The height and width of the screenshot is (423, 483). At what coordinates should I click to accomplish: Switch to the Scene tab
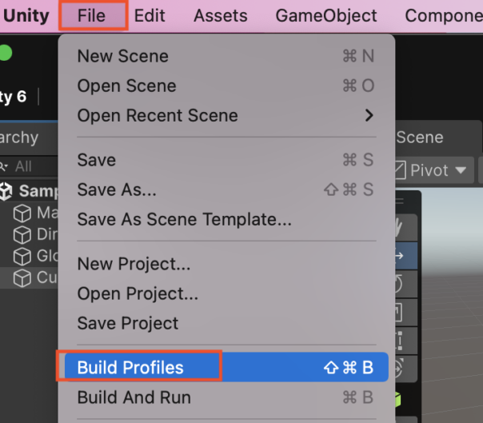click(420, 138)
